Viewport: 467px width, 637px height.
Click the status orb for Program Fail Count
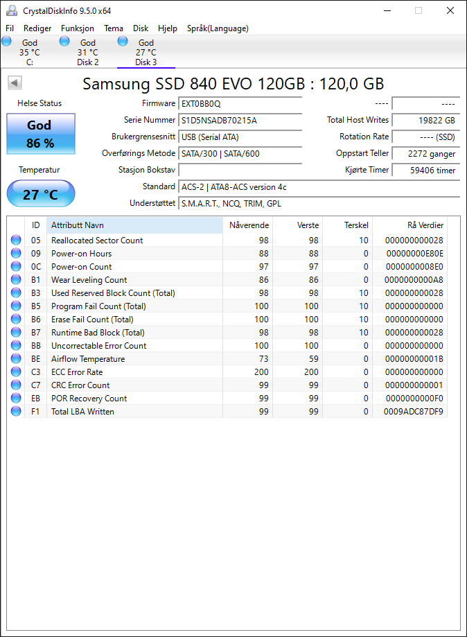point(16,306)
